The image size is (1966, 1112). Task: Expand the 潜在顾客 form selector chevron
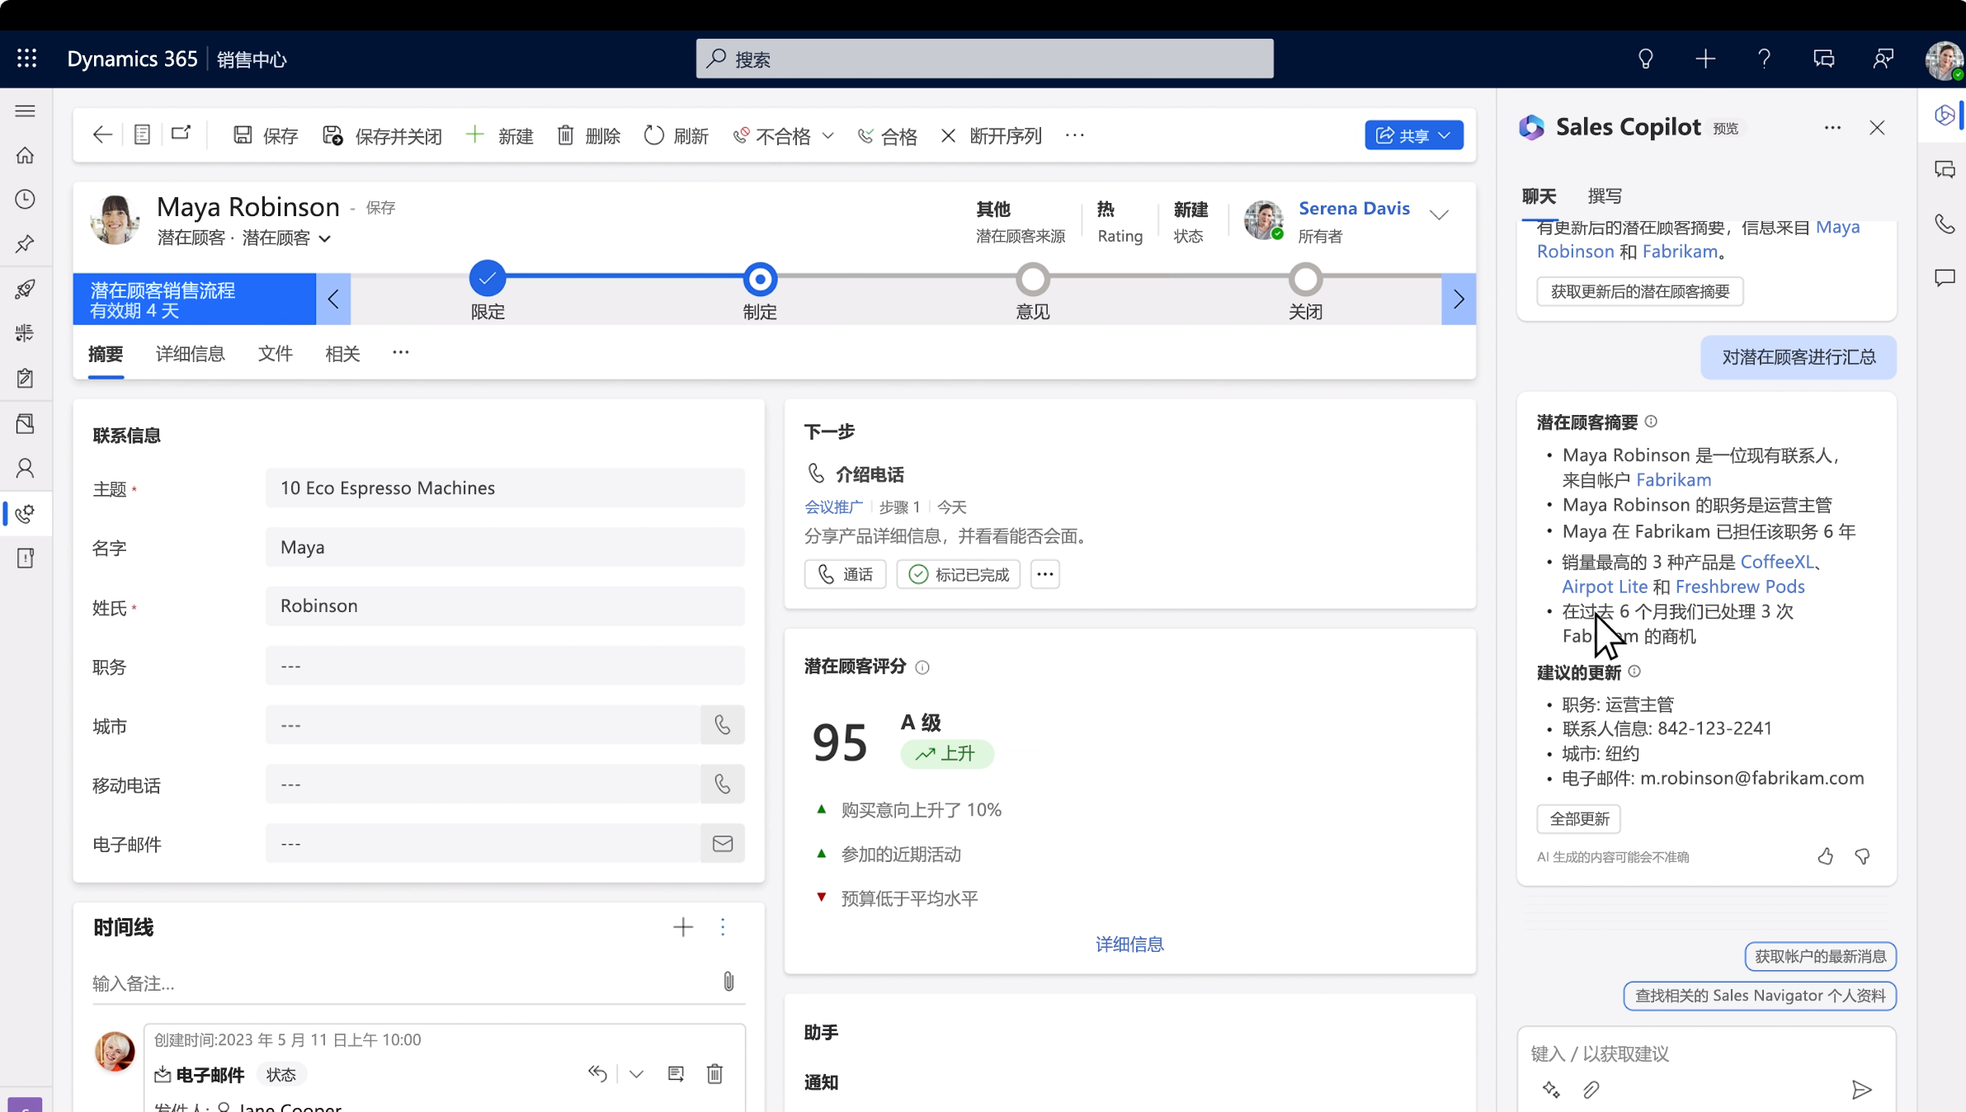click(325, 238)
